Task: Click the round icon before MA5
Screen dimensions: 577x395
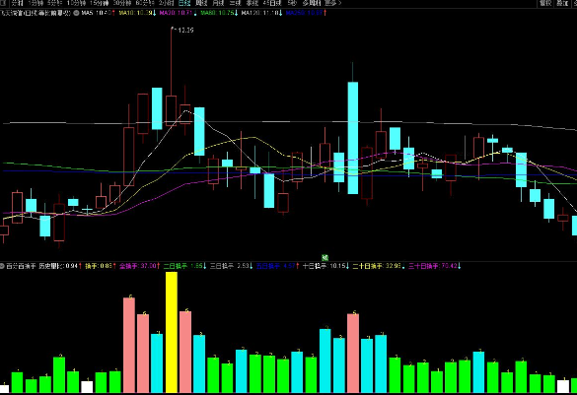Action: tap(76, 13)
